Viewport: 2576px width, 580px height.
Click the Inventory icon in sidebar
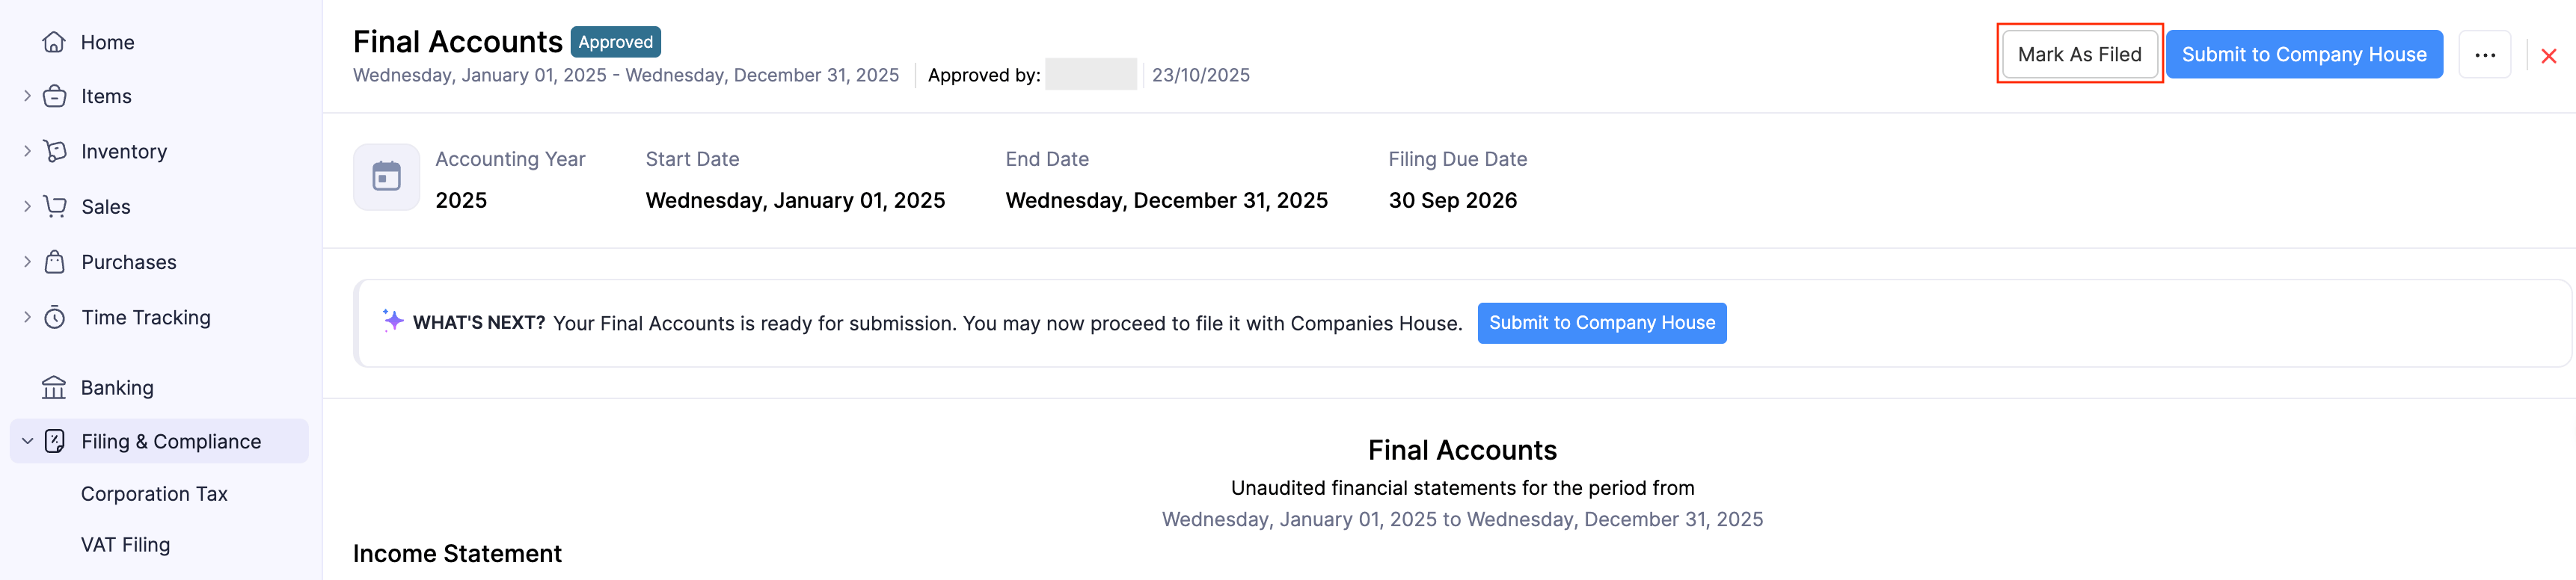[x=54, y=151]
